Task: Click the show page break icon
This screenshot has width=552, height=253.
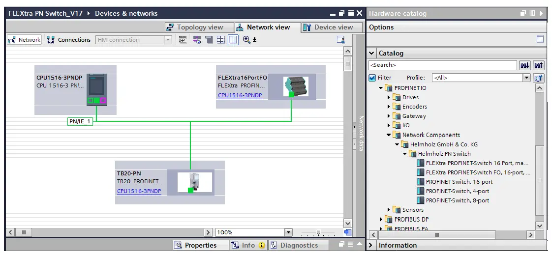Action: click(x=209, y=40)
